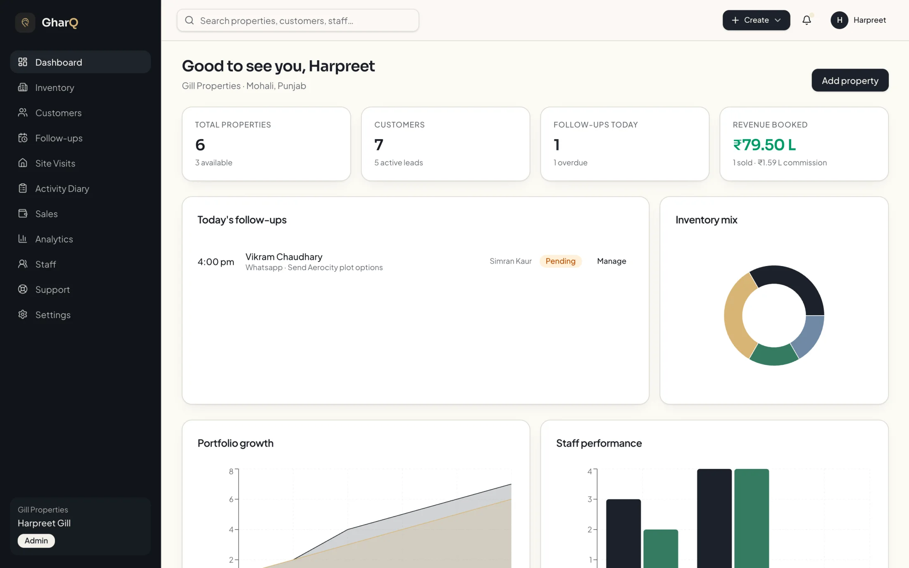Click the Follow-ups calendar clock icon
909x568 pixels.
[x=23, y=138]
